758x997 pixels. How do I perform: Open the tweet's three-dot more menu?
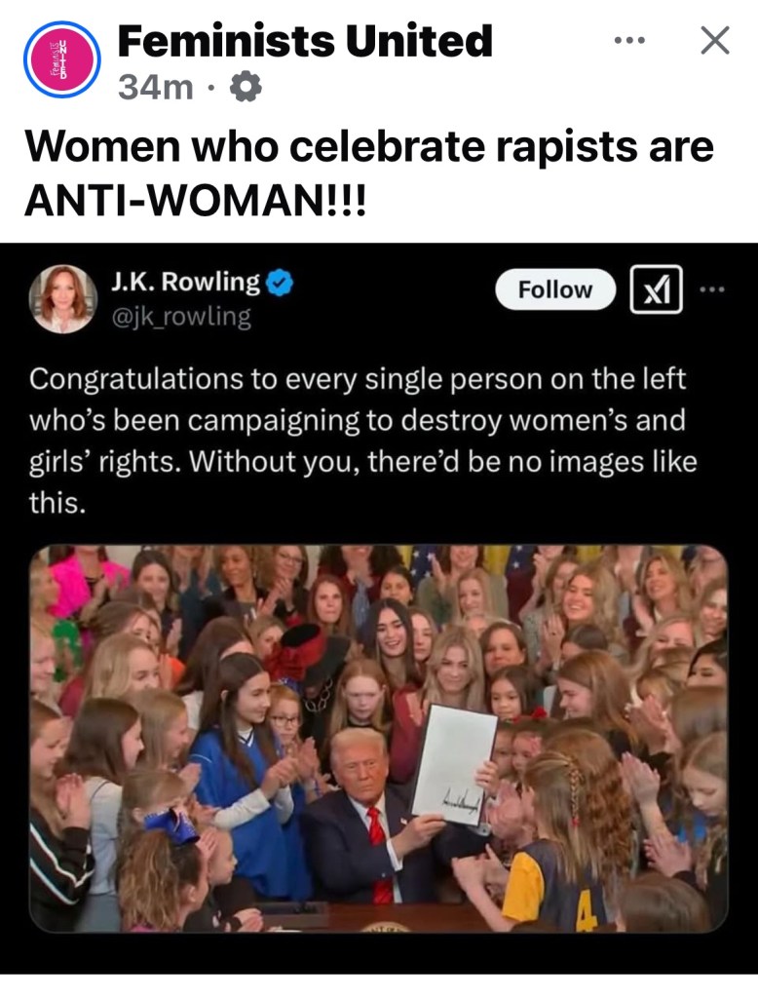pyautogui.click(x=712, y=290)
